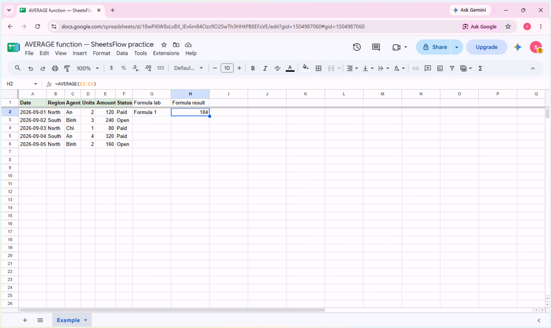Click the Redo arrow in toolbar
The height and width of the screenshot is (328, 551).
tap(43, 68)
